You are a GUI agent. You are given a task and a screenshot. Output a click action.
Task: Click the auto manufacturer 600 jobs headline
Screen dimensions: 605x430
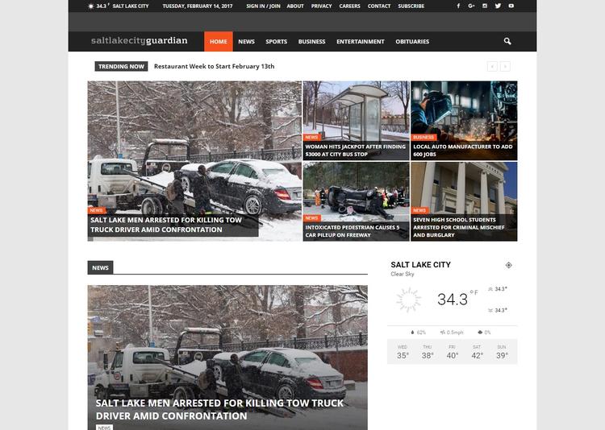coord(462,151)
